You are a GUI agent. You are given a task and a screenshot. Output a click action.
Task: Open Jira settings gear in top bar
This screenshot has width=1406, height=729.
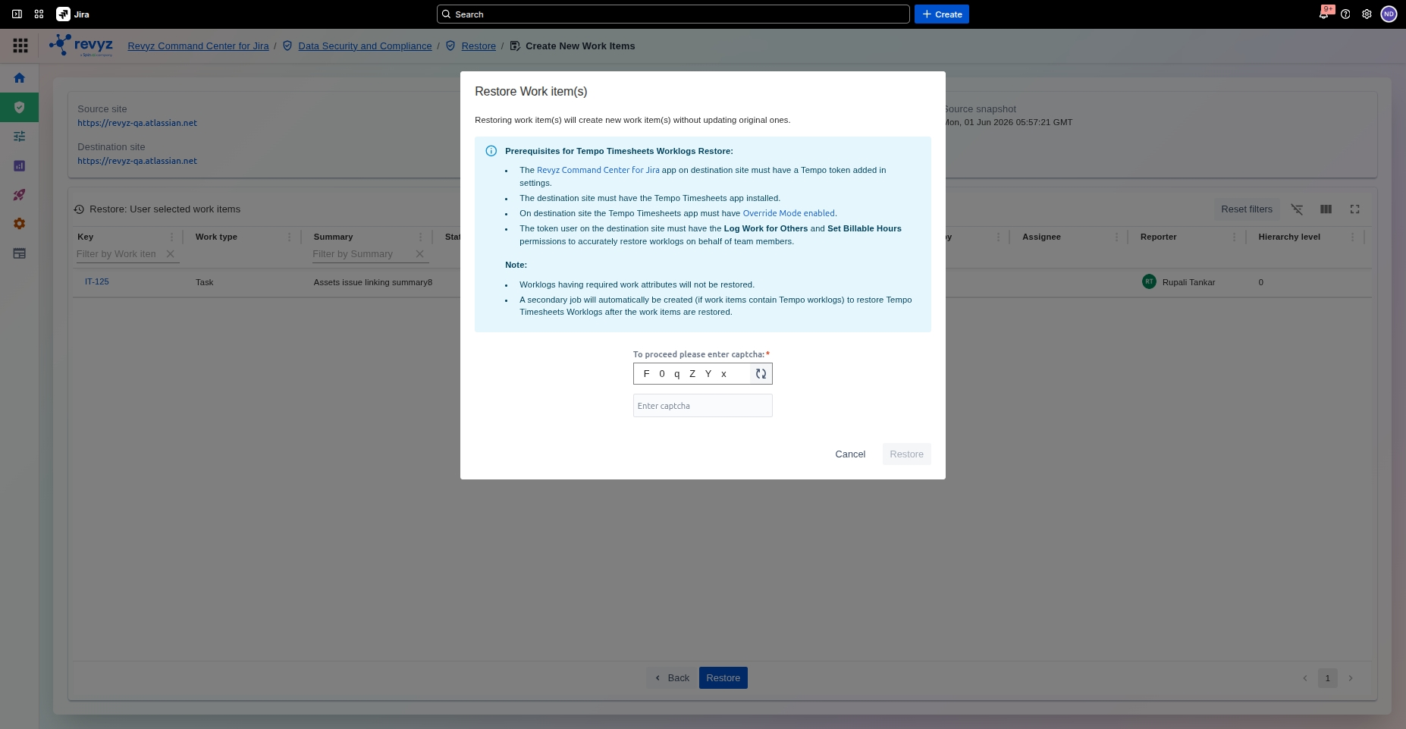point(1367,14)
